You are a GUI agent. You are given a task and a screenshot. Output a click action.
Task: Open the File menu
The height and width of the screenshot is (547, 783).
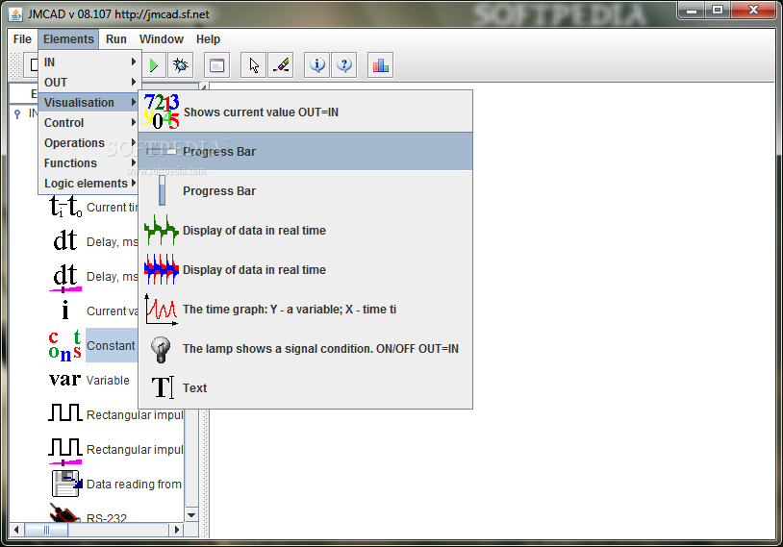(x=22, y=38)
